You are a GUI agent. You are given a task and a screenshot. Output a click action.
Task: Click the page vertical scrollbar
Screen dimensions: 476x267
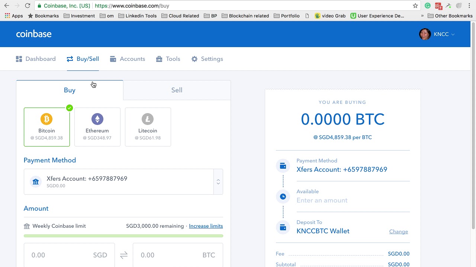coord(473,125)
